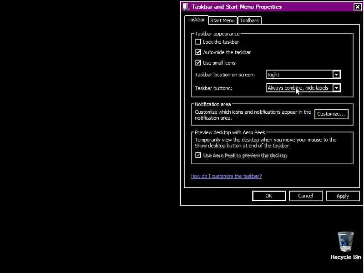Confirm with the OK button
Viewport: 364px width, 273px height.
(269, 196)
